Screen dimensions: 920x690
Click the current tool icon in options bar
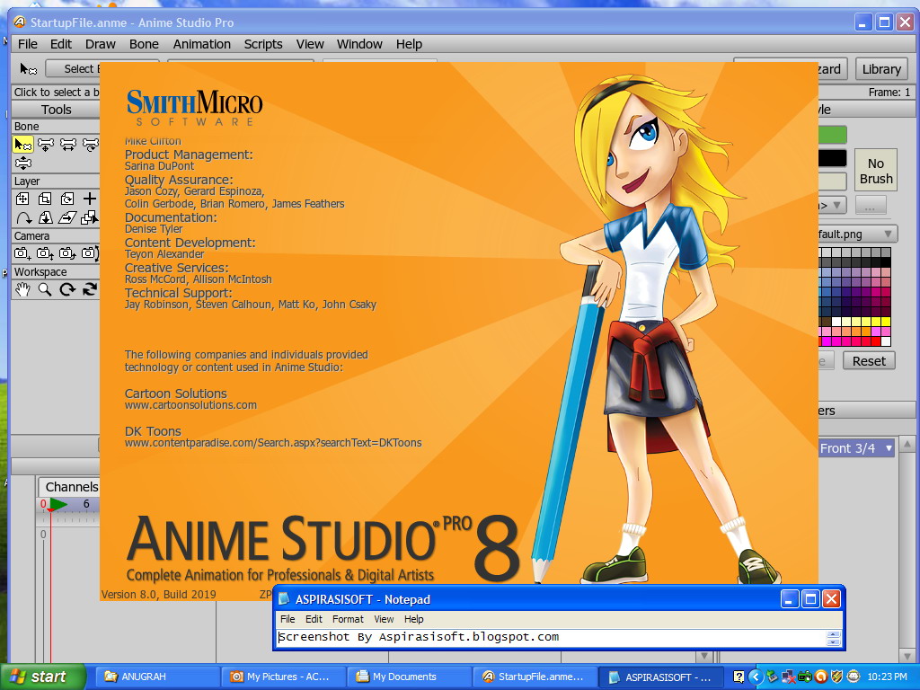pos(28,69)
